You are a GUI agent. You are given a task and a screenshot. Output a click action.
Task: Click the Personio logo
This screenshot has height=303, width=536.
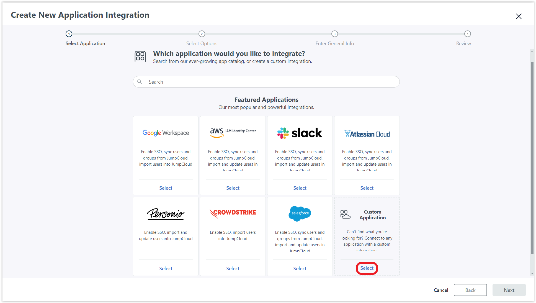(166, 214)
